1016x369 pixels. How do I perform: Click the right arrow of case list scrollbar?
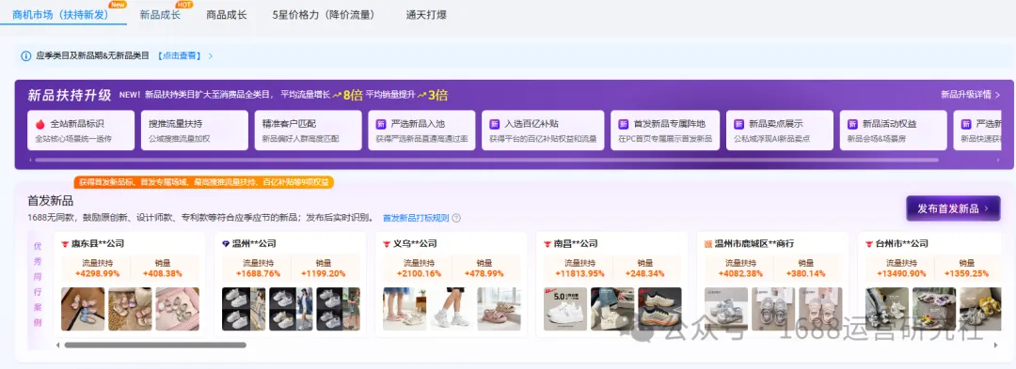point(996,346)
